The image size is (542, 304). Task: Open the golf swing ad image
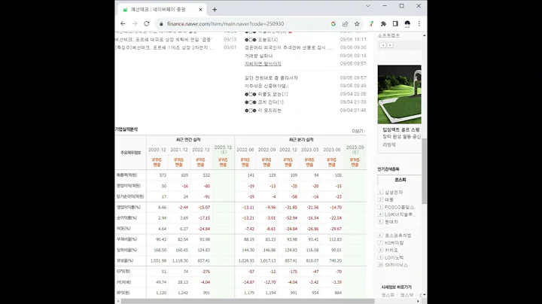click(399, 94)
